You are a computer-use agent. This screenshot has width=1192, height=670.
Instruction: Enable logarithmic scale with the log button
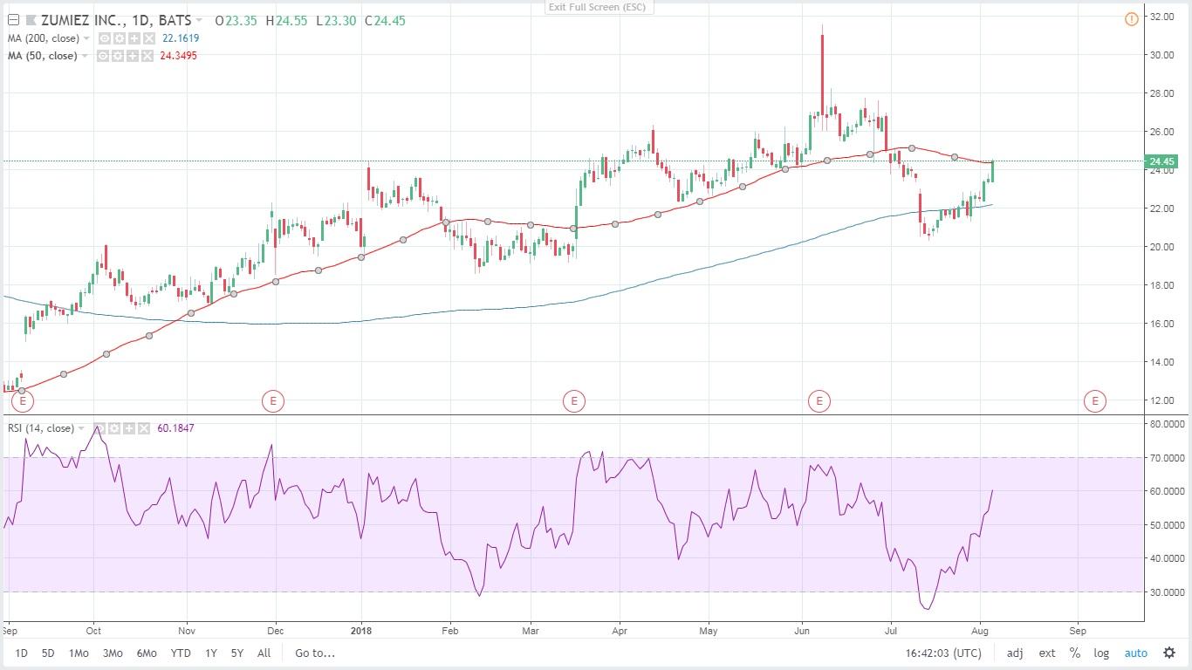(1101, 653)
